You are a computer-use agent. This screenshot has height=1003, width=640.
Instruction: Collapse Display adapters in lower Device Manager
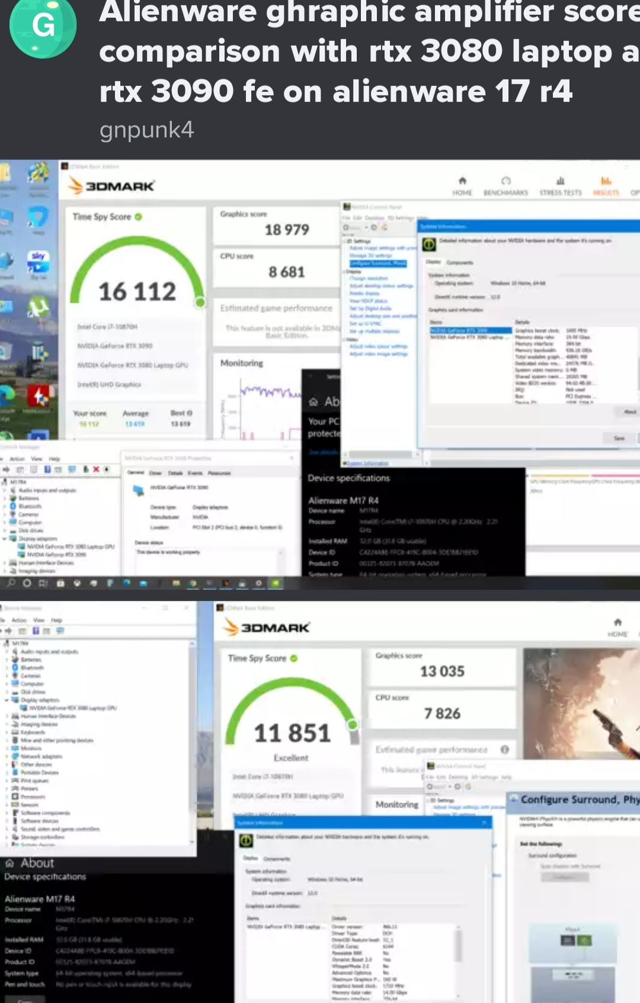click(7, 700)
